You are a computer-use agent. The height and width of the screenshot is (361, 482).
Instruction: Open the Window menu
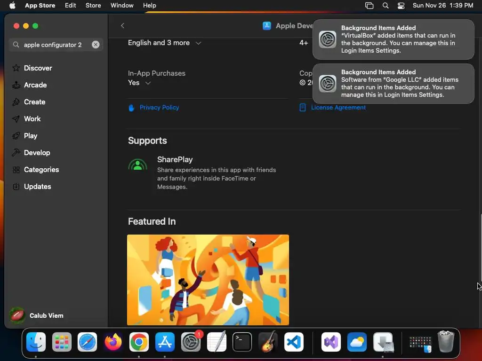122,5
